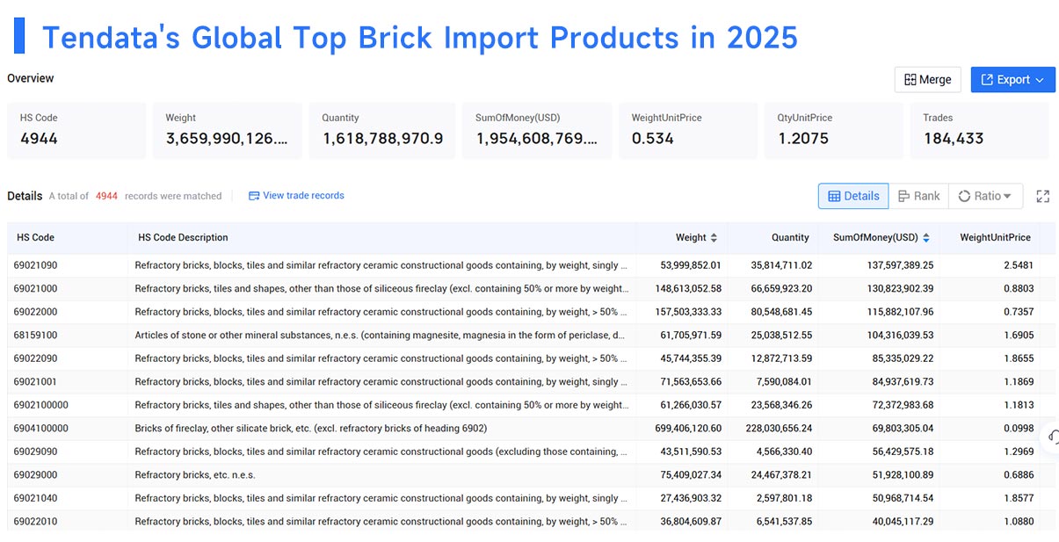1059x542 pixels.
Task: Click the floating headset support icon
Action: pyautogui.click(x=1052, y=437)
